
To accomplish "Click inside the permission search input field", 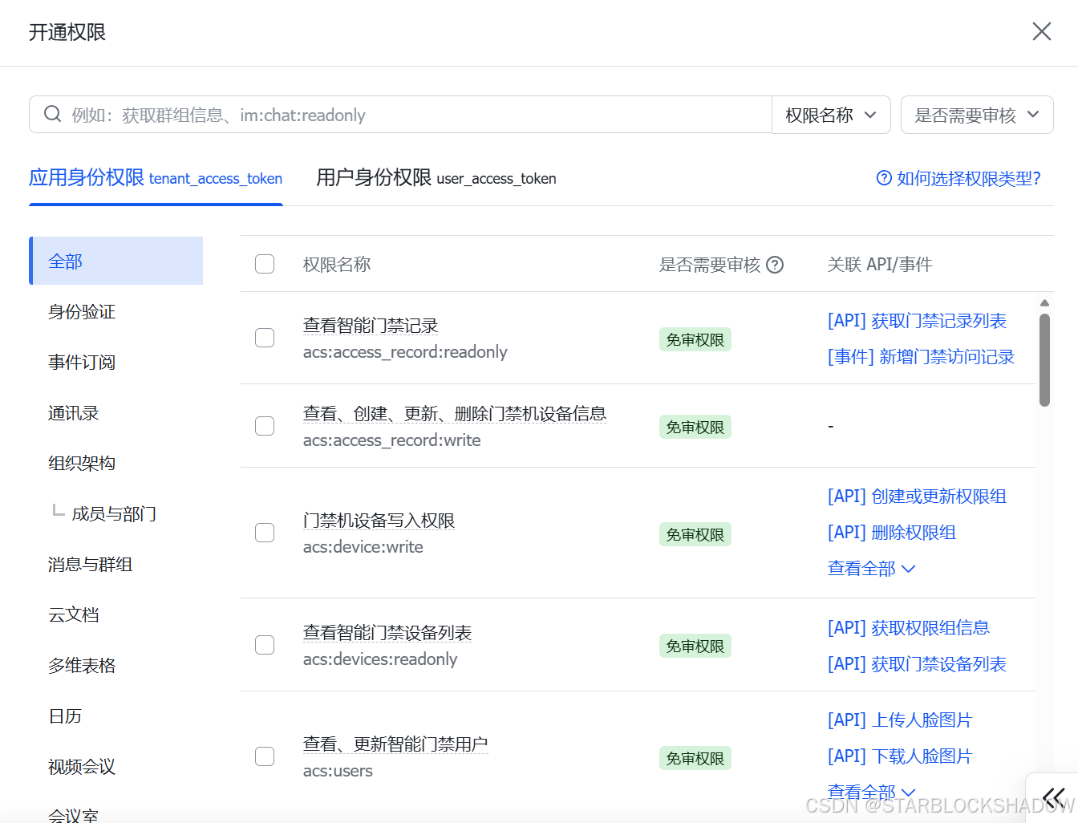I will click(401, 114).
